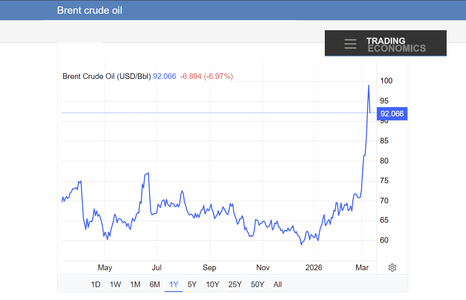Show the 50Y chart range

tap(257, 285)
